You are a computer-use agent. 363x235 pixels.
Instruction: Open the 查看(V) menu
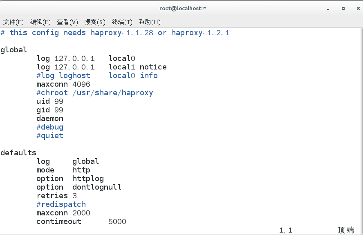[67, 22]
